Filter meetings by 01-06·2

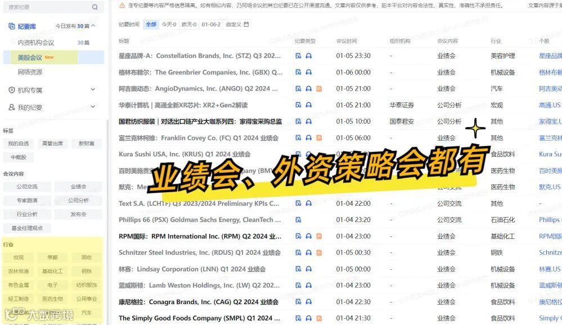pyautogui.click(x=211, y=24)
